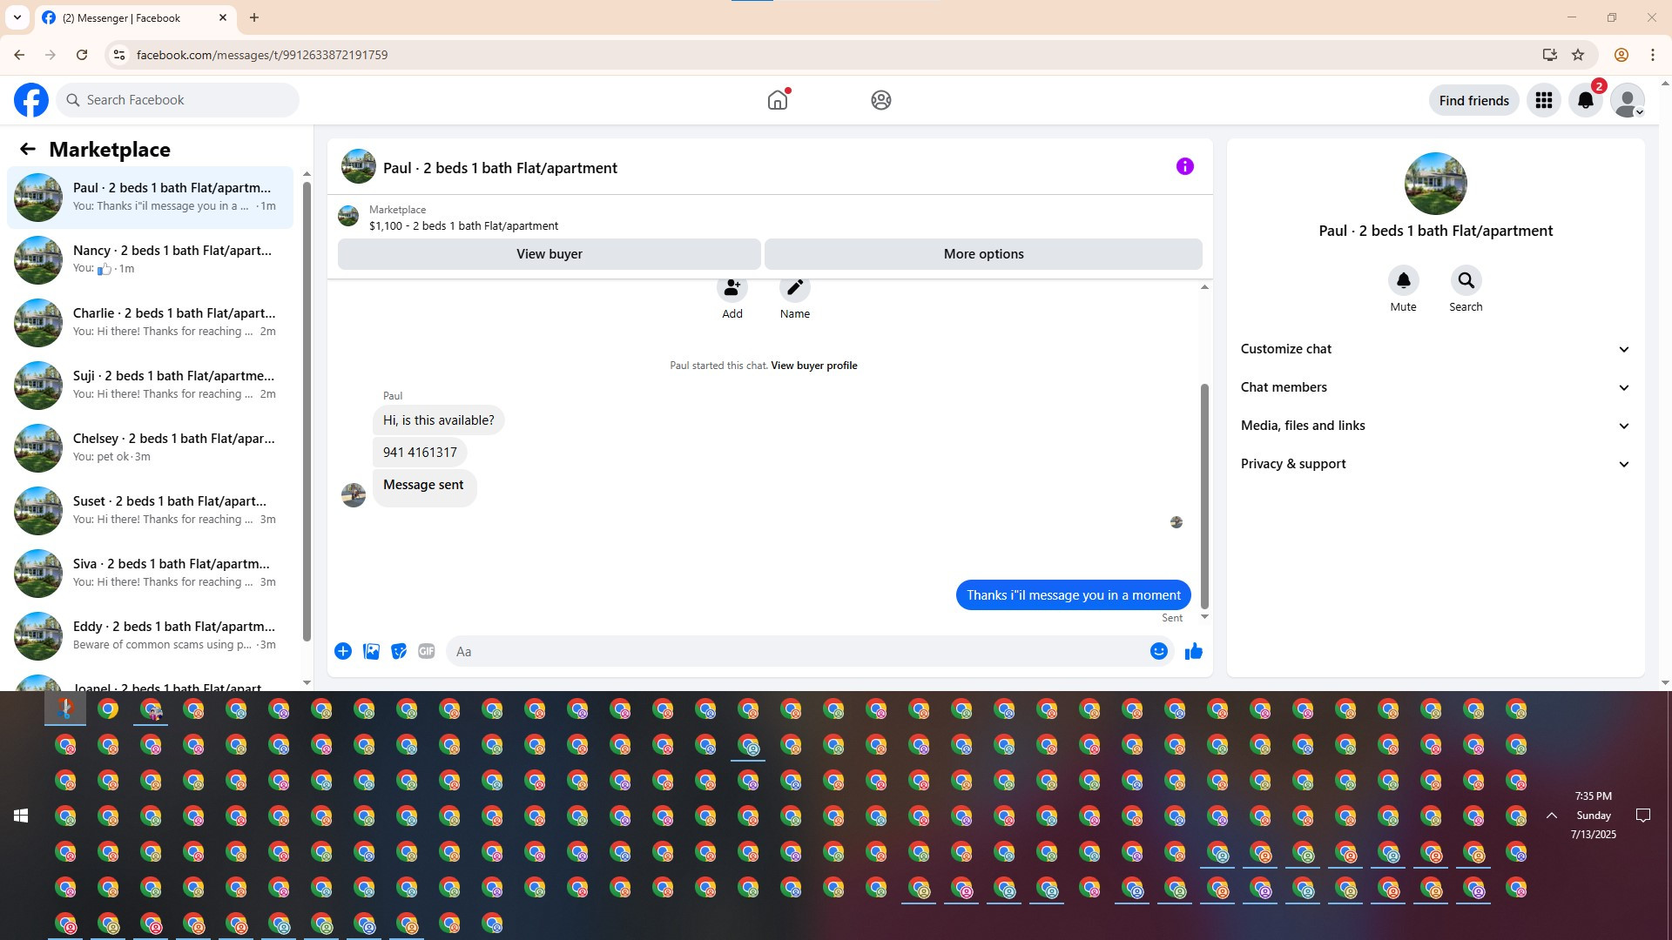Screen dimensions: 1672x940
Task: Open more actions blue plus icon
Action: (x=343, y=651)
